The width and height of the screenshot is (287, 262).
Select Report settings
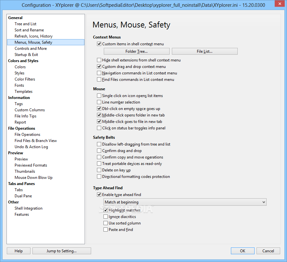coord(20,122)
